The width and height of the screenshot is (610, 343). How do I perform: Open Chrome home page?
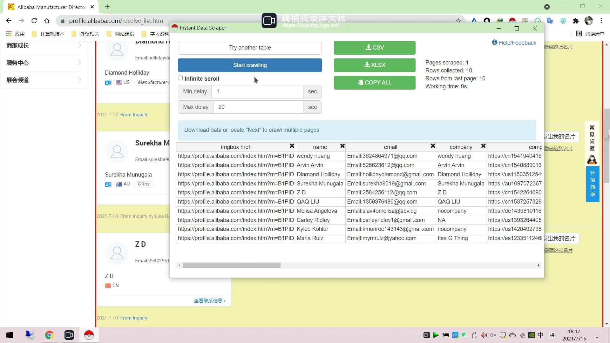47,21
